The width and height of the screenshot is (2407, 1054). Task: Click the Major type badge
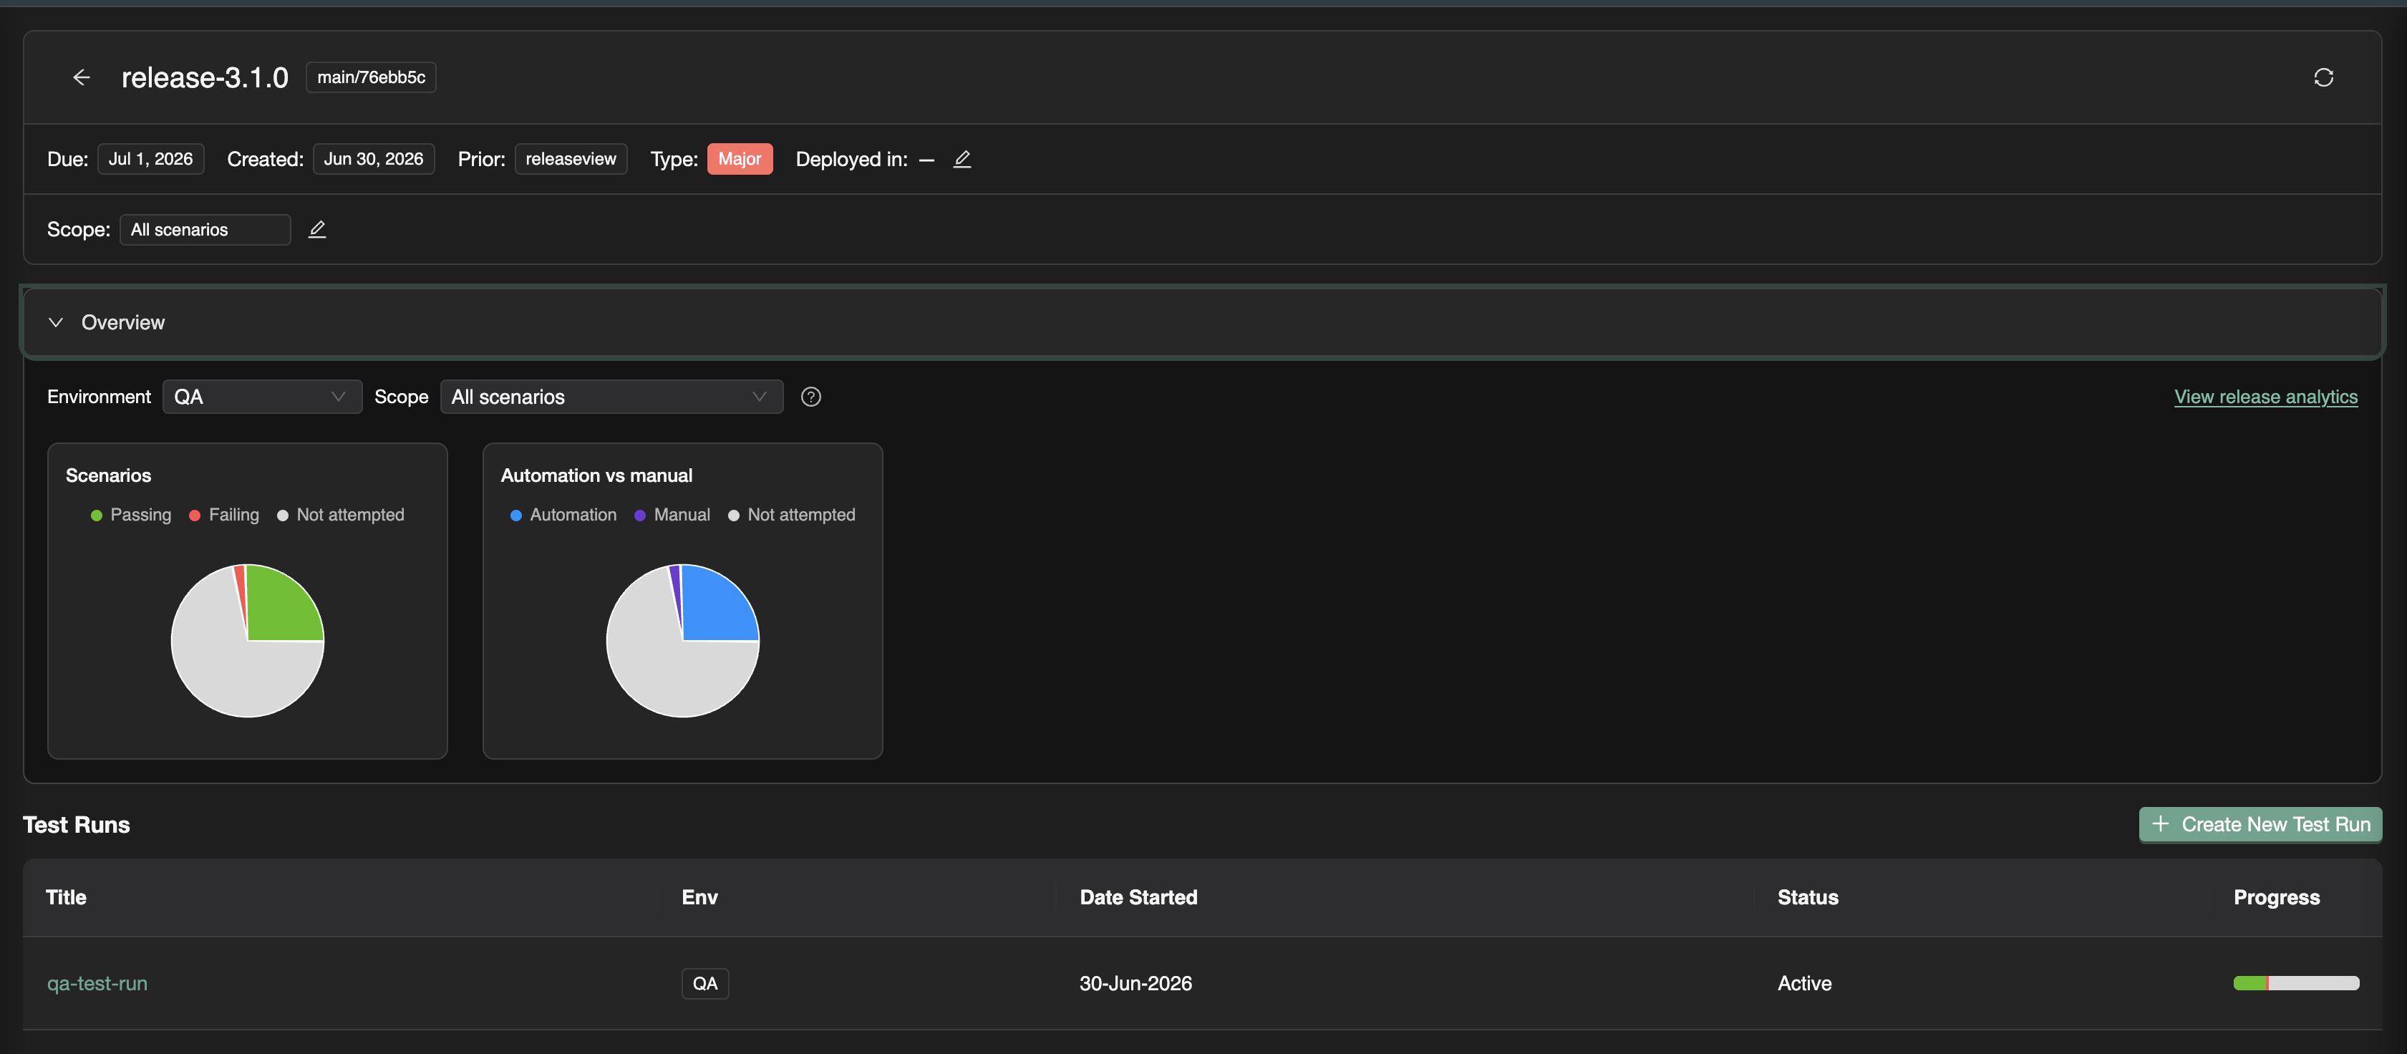point(739,159)
